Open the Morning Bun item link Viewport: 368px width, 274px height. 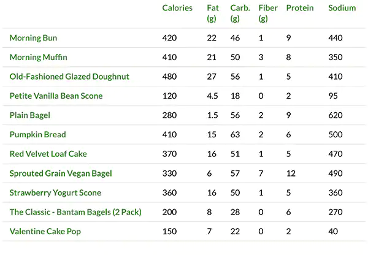pos(34,38)
